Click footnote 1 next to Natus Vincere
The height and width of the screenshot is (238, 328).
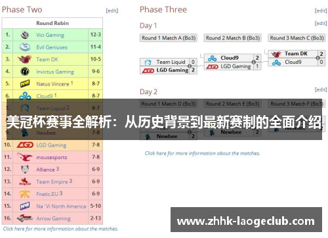[x=72, y=83]
